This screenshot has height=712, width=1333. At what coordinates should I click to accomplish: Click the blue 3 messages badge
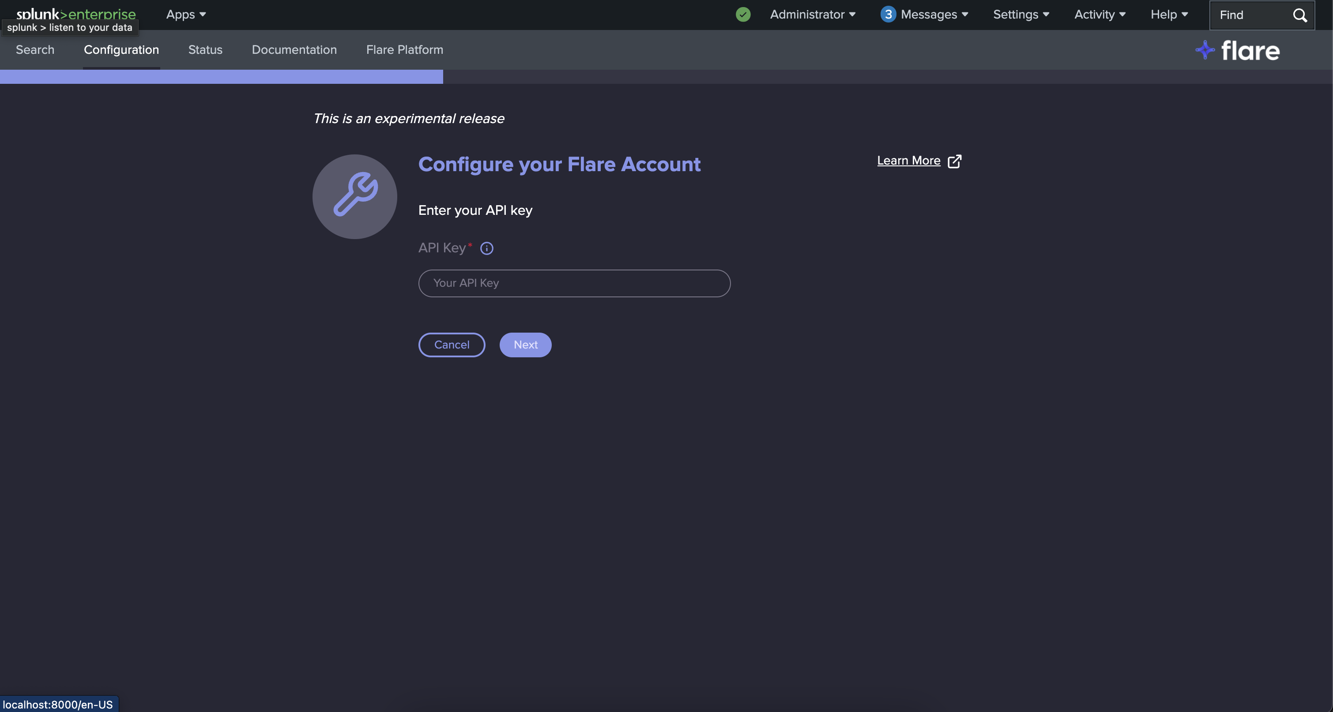point(888,15)
